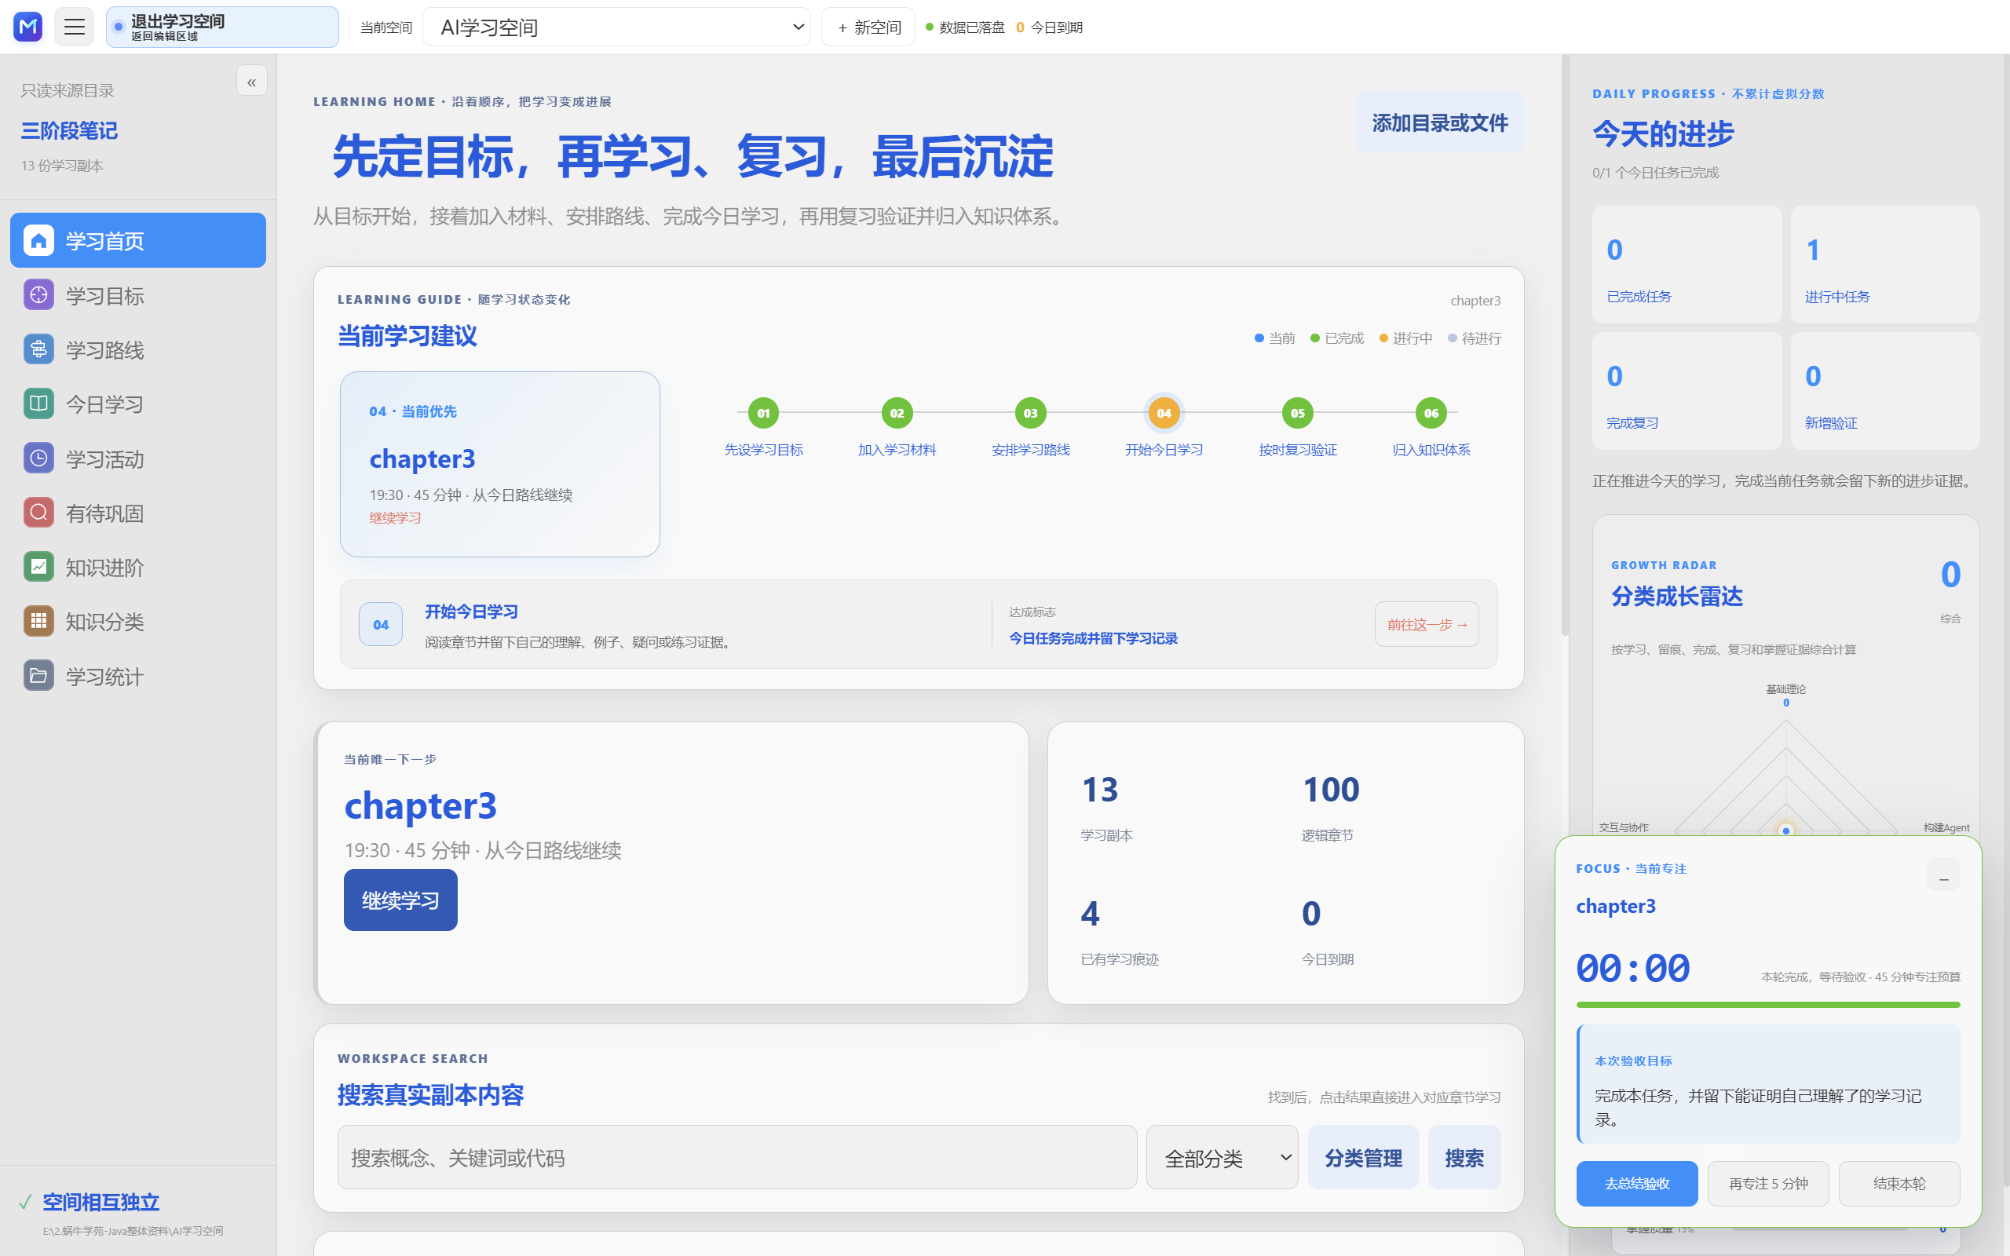Viewport: 2010px width, 1256px height.
Task: Click the 添加目录或文件 button
Action: pos(1439,122)
